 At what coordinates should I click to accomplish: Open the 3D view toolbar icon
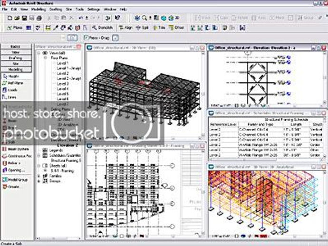[174, 18]
